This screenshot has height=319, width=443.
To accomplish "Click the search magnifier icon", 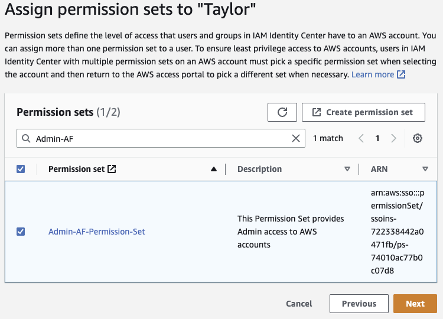I will coord(26,138).
